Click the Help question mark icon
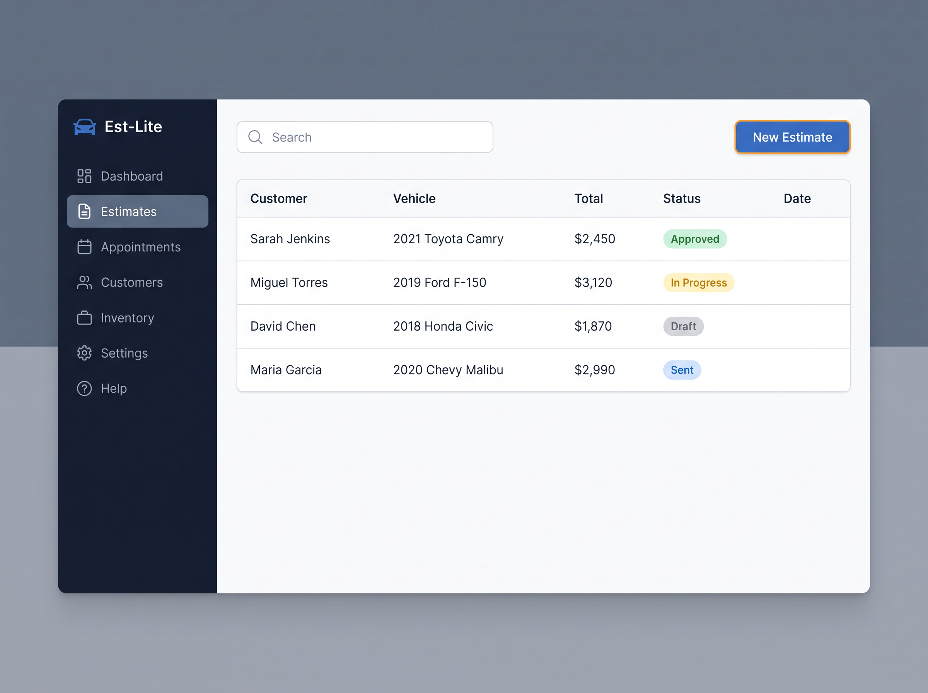 84,388
